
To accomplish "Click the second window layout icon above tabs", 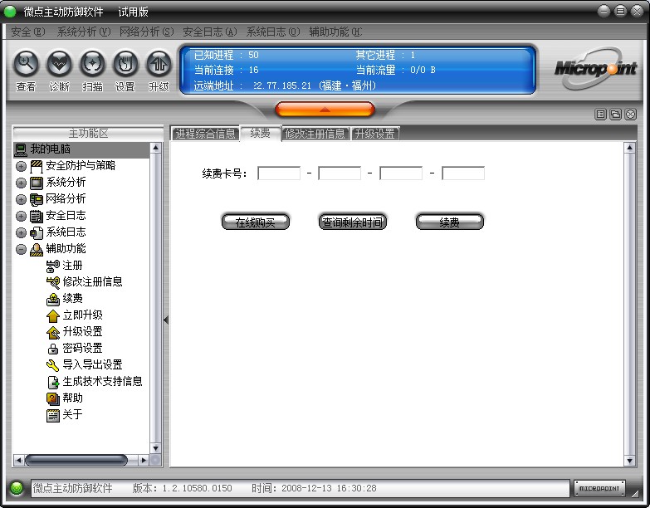I will (x=616, y=115).
